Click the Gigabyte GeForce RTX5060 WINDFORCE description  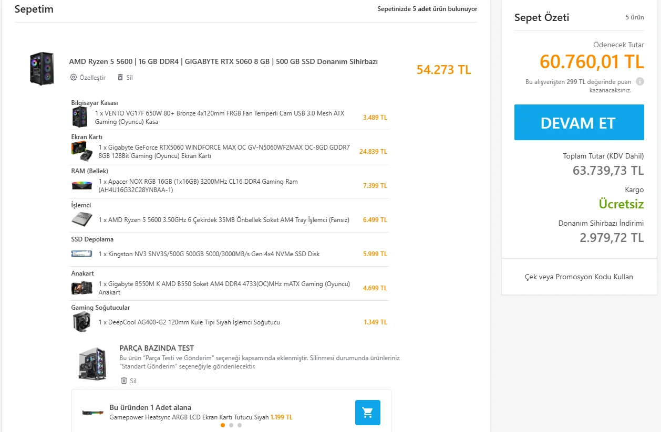(224, 152)
